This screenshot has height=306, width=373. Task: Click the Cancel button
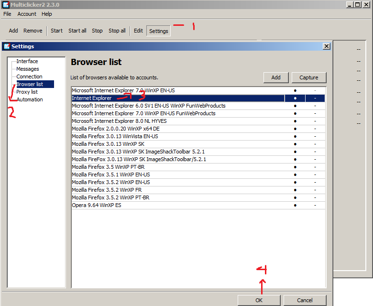pos(305,300)
